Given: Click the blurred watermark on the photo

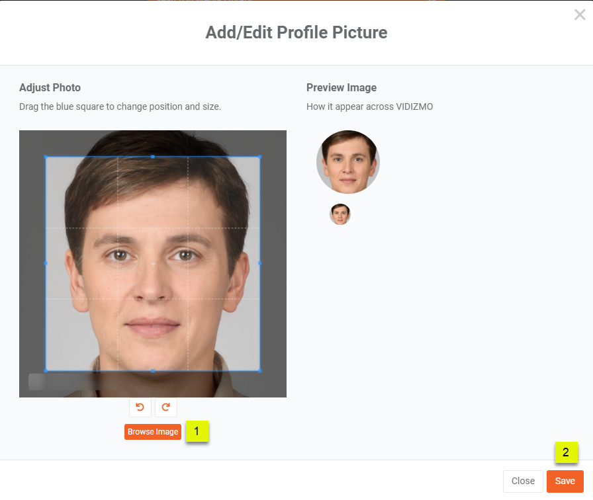Looking at the screenshot, I should pos(73,382).
